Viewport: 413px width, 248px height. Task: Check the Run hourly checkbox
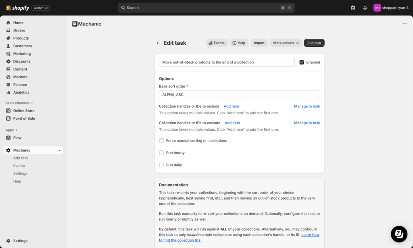pyautogui.click(x=161, y=153)
